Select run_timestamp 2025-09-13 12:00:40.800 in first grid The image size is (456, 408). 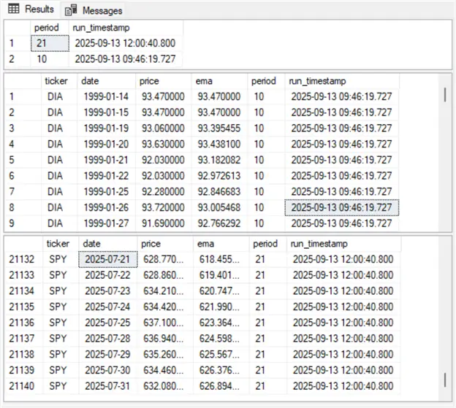(126, 43)
